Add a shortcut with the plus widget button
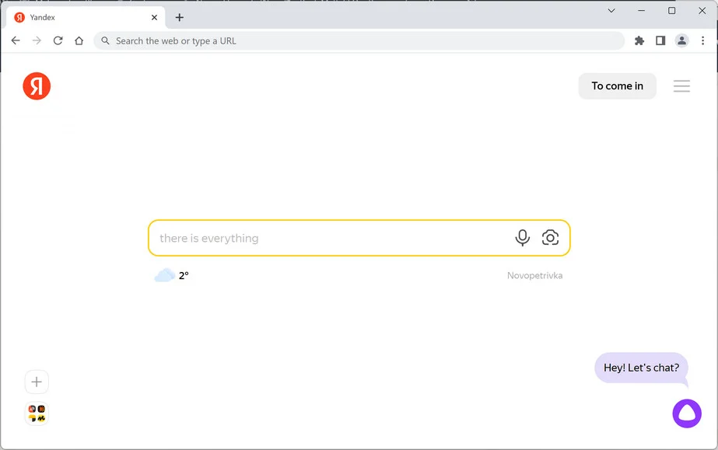The image size is (718, 450). coord(37,382)
